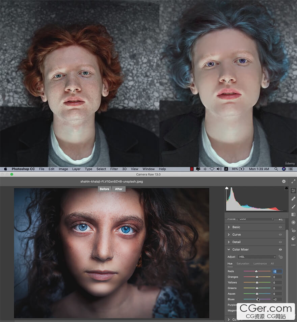Expand the Curve panel
This screenshot has height=322, width=297.
[x=228, y=235]
